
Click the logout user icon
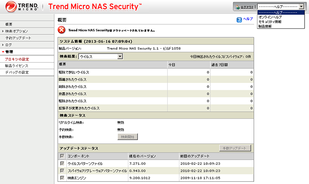point(237,7)
